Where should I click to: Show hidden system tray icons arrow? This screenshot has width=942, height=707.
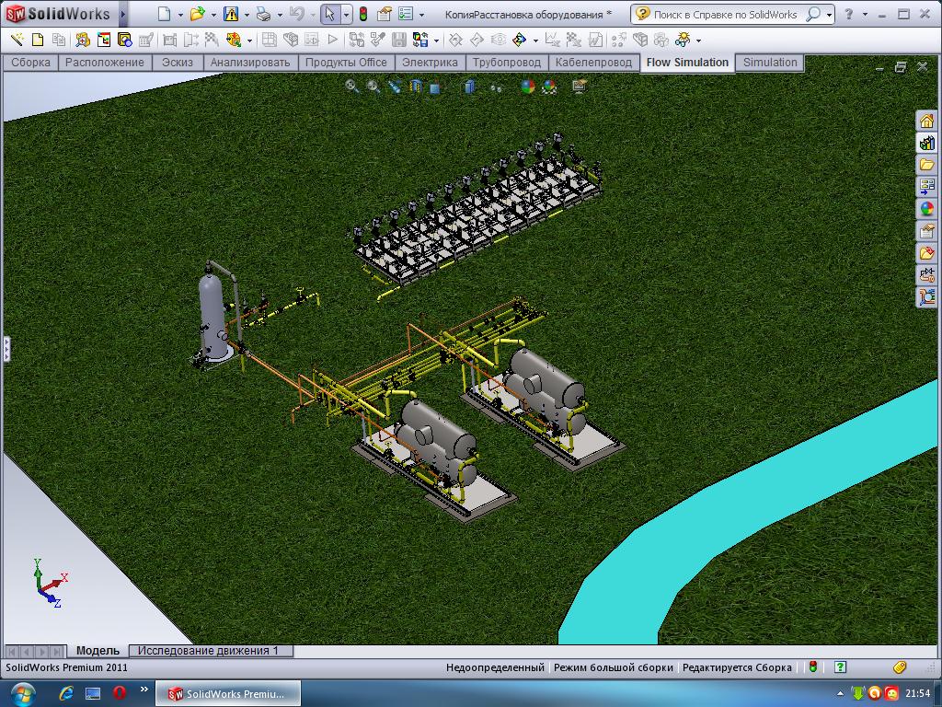[839, 694]
